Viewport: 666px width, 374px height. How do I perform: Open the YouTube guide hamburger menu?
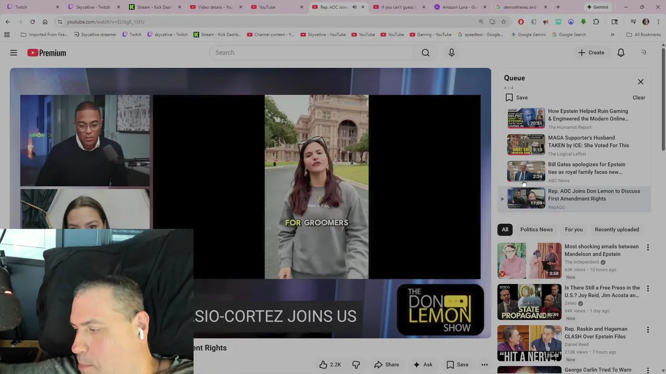coord(14,52)
